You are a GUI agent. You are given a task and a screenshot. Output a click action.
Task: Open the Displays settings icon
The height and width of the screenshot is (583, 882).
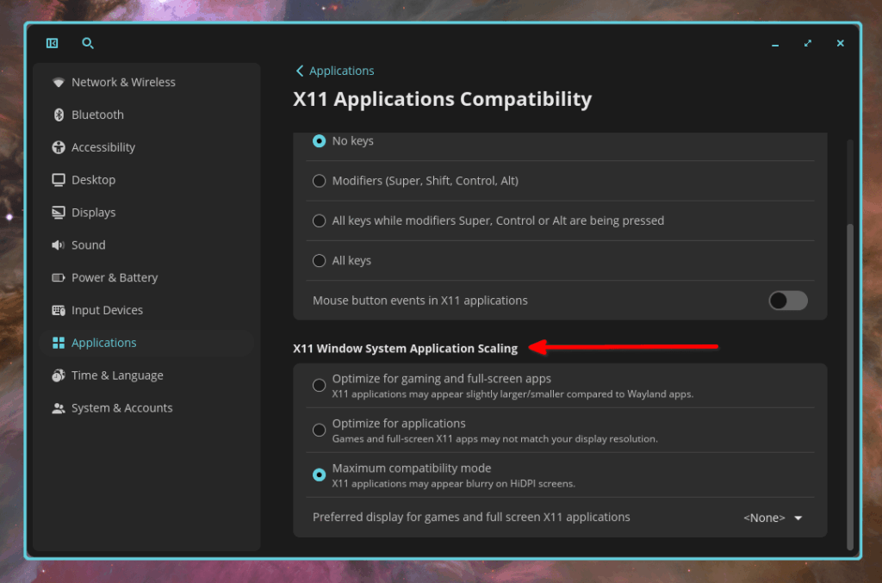[58, 212]
